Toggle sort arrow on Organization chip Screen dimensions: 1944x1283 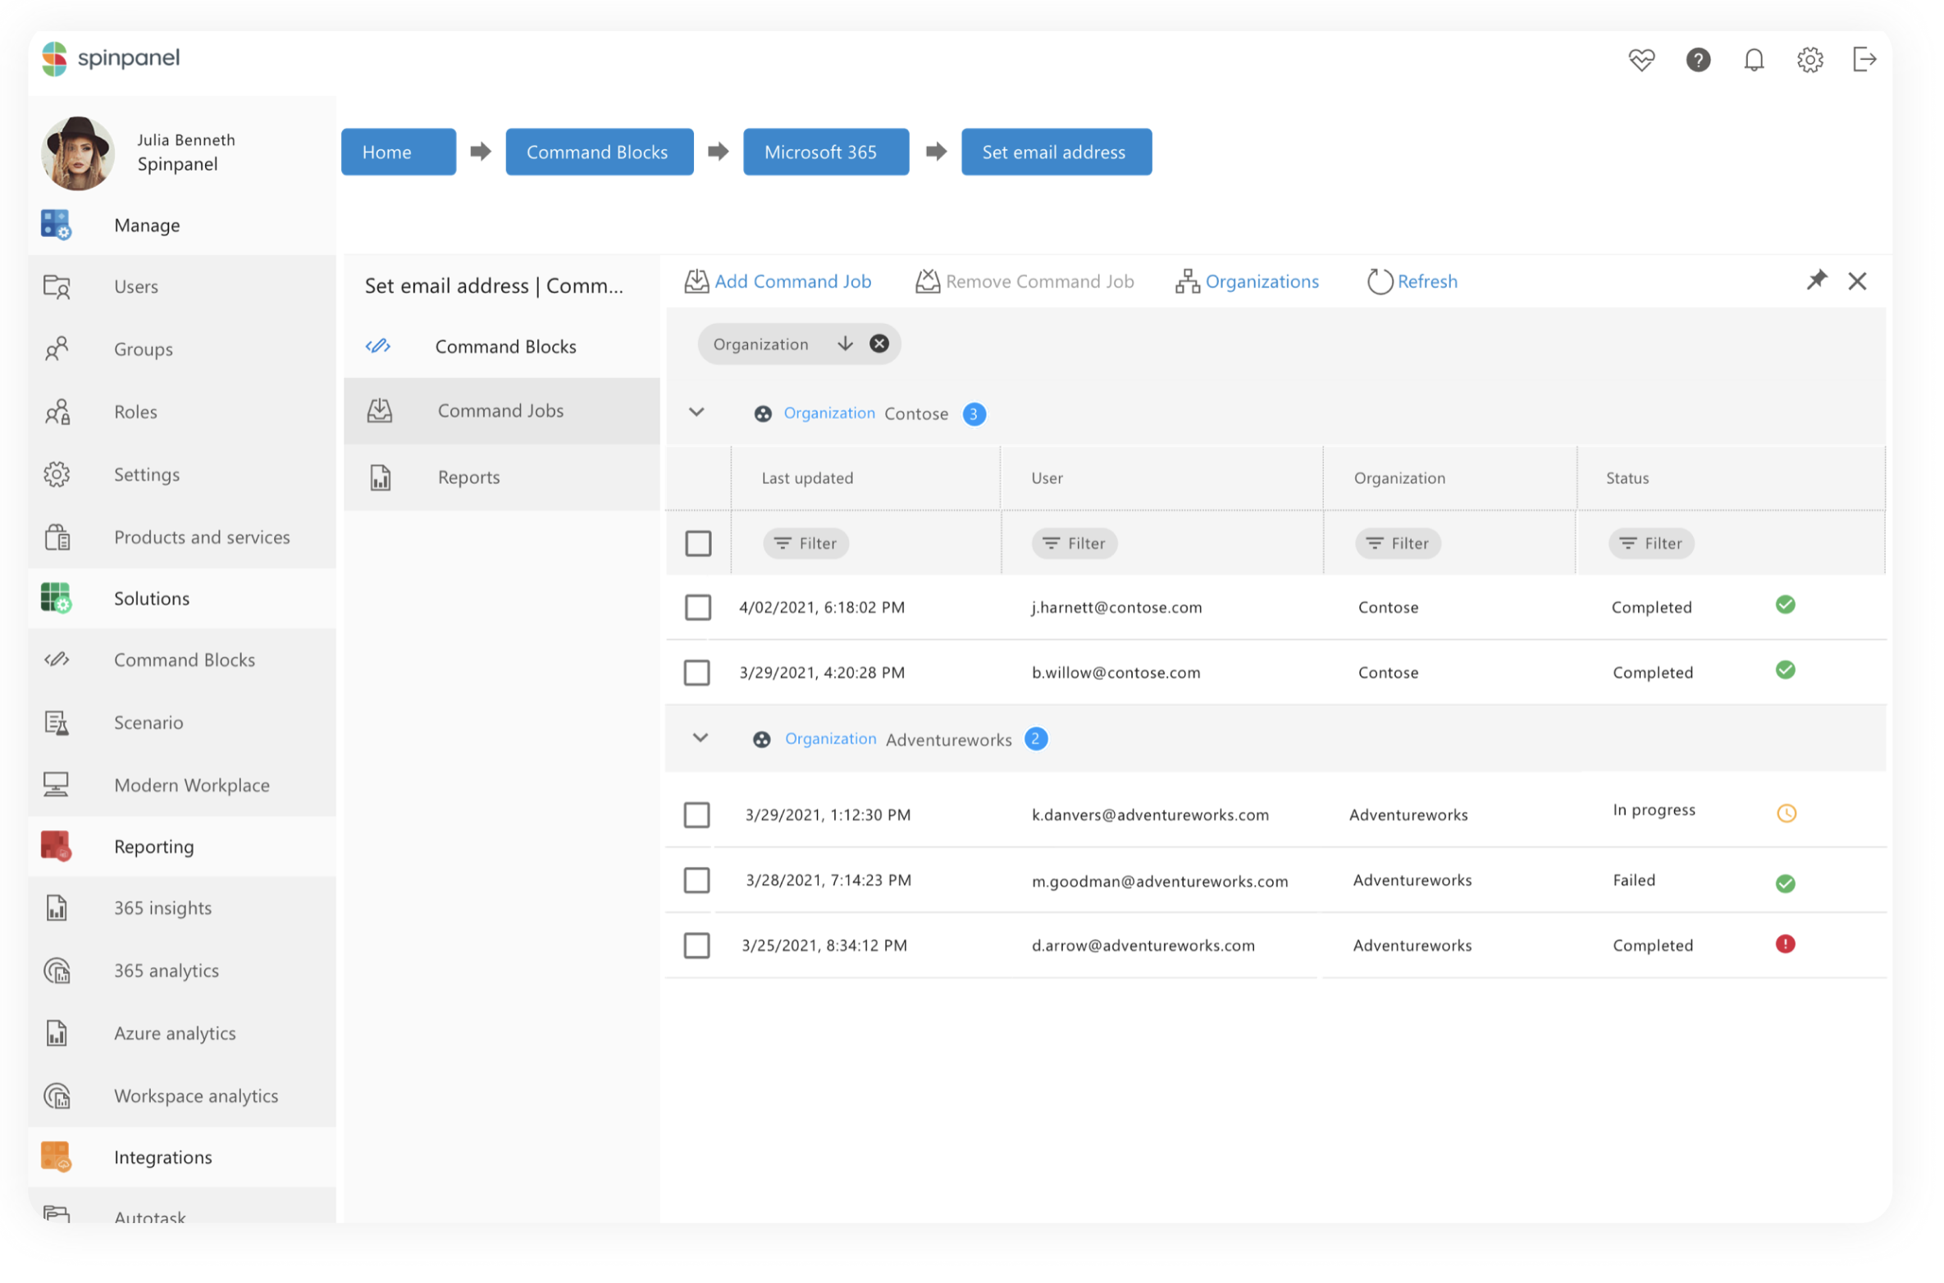(x=844, y=344)
